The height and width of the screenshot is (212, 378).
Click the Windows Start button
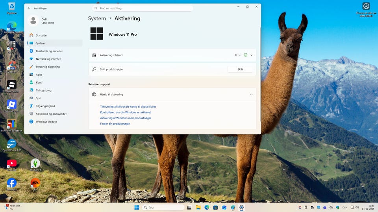tap(137, 207)
